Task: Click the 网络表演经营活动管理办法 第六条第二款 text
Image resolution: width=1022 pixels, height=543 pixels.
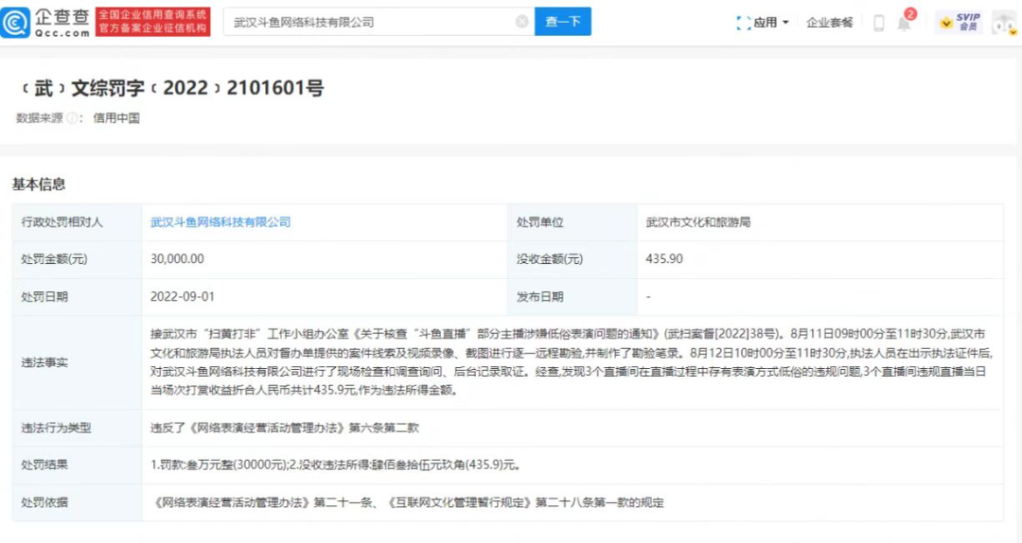Action: click(285, 429)
